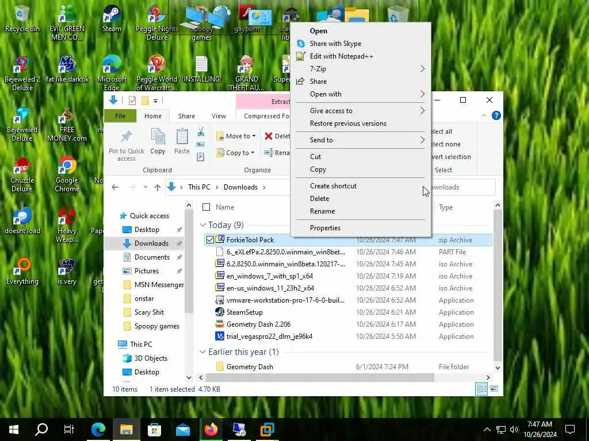Click the ribbon Paste icon
Screen dimensions: 589x441
[x=182, y=137]
